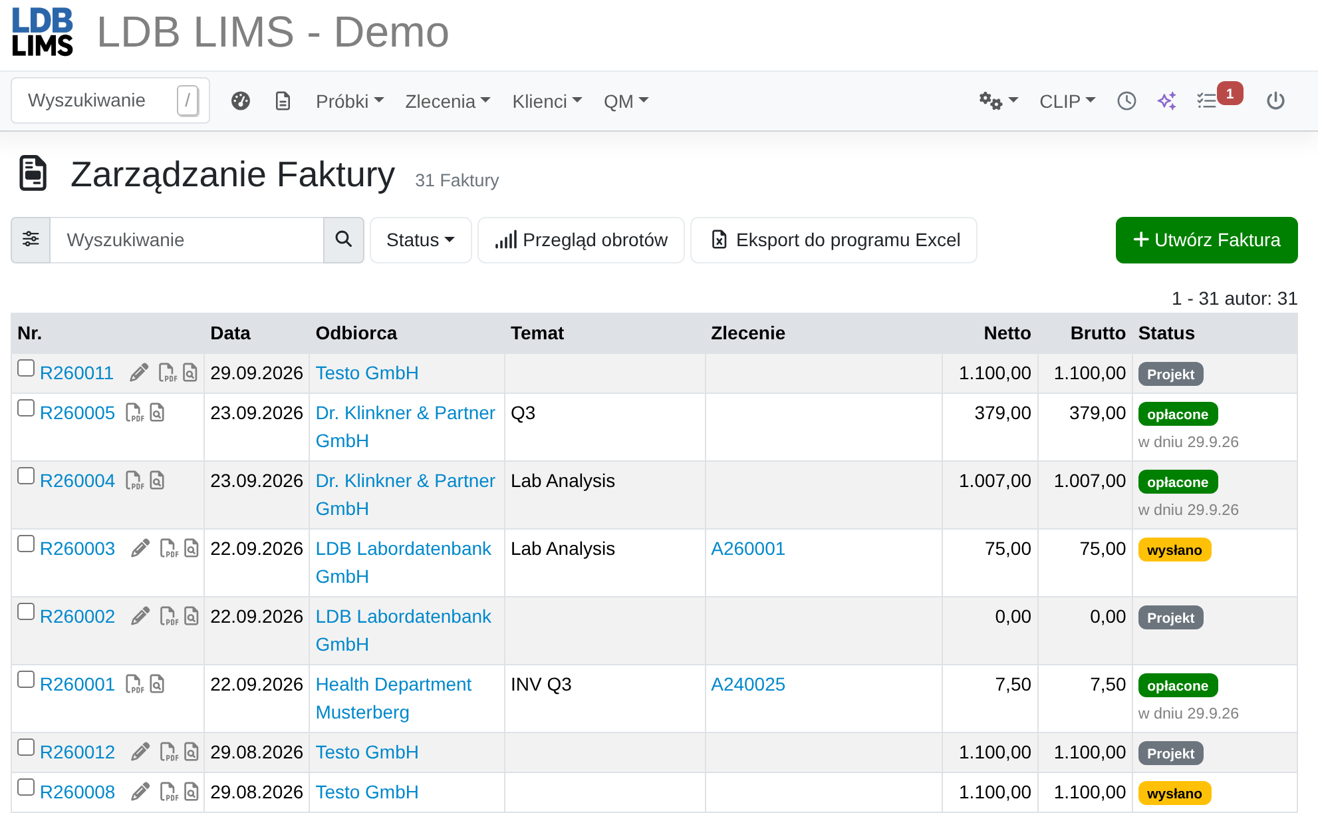This screenshot has width=1318, height=813.
Task: Select checkbox for invoice R260011
Action: 26,368
